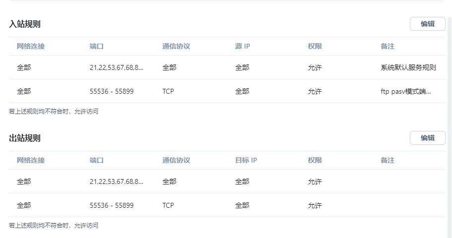The width and height of the screenshot is (452, 238).
Task: Click outbound 备注 column header
Action: click(387, 160)
